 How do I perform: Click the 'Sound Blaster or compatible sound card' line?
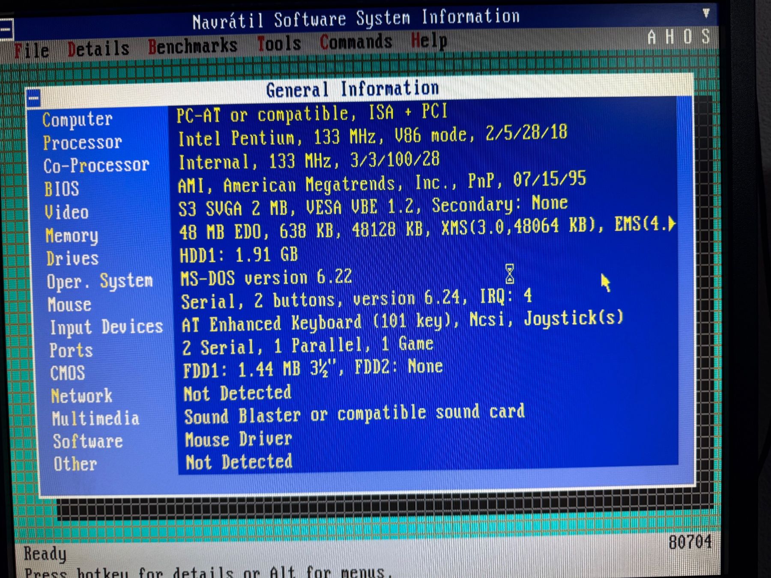(x=354, y=414)
